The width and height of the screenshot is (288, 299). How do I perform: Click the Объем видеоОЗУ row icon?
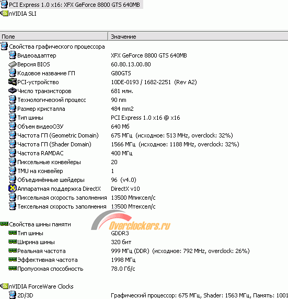click(x=13, y=126)
